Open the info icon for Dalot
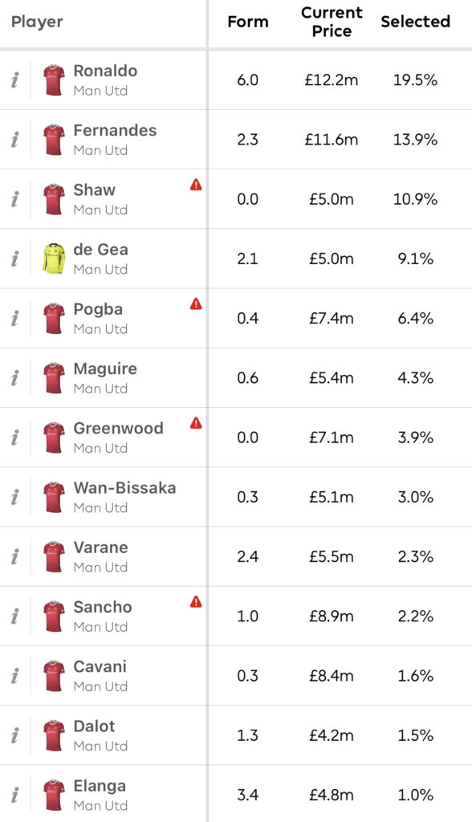This screenshot has height=822, width=472. tap(14, 735)
